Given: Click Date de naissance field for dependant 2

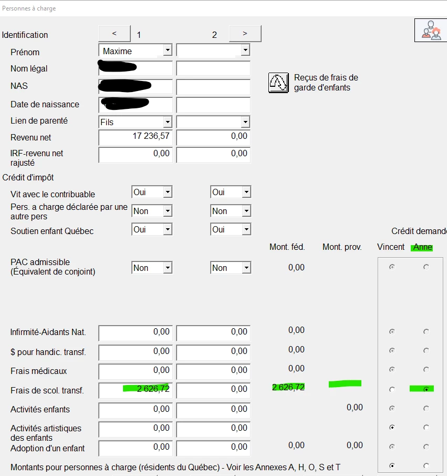Looking at the screenshot, I should [x=213, y=105].
